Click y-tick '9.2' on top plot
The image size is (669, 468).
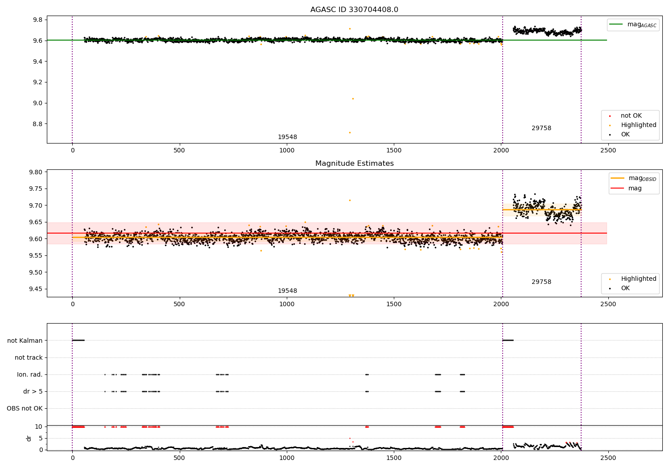(37, 82)
